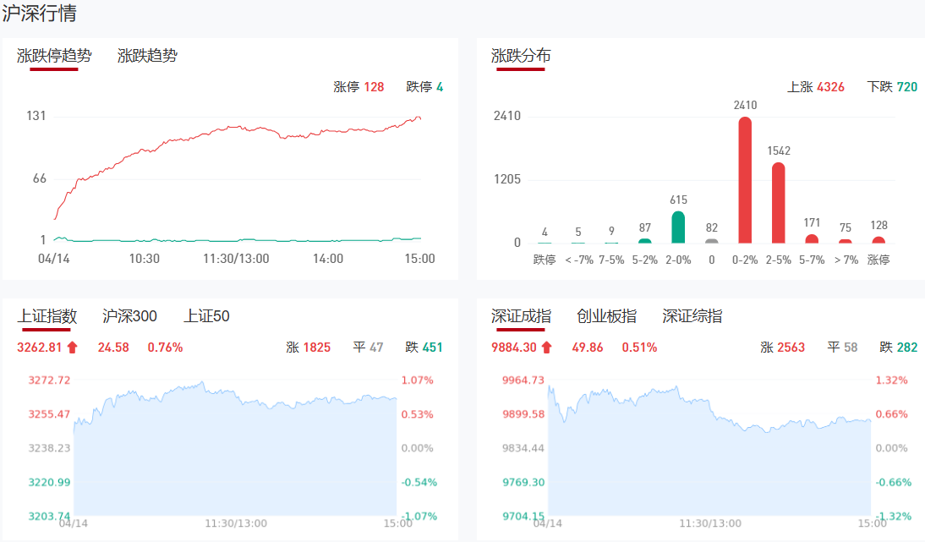Click the 涨停 128 legend label
925x542 pixels.
(x=359, y=87)
